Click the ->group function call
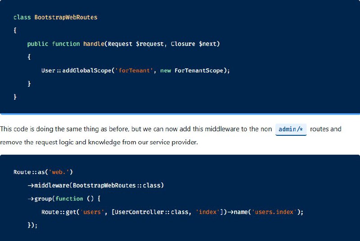This screenshot has height=241, width=360. click(x=40, y=199)
